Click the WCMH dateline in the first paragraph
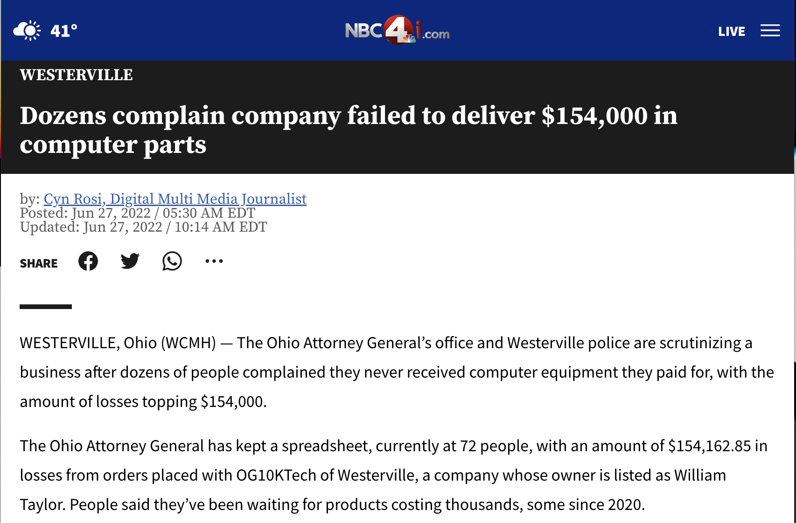Viewport: 796px width, 523px height. [x=189, y=343]
